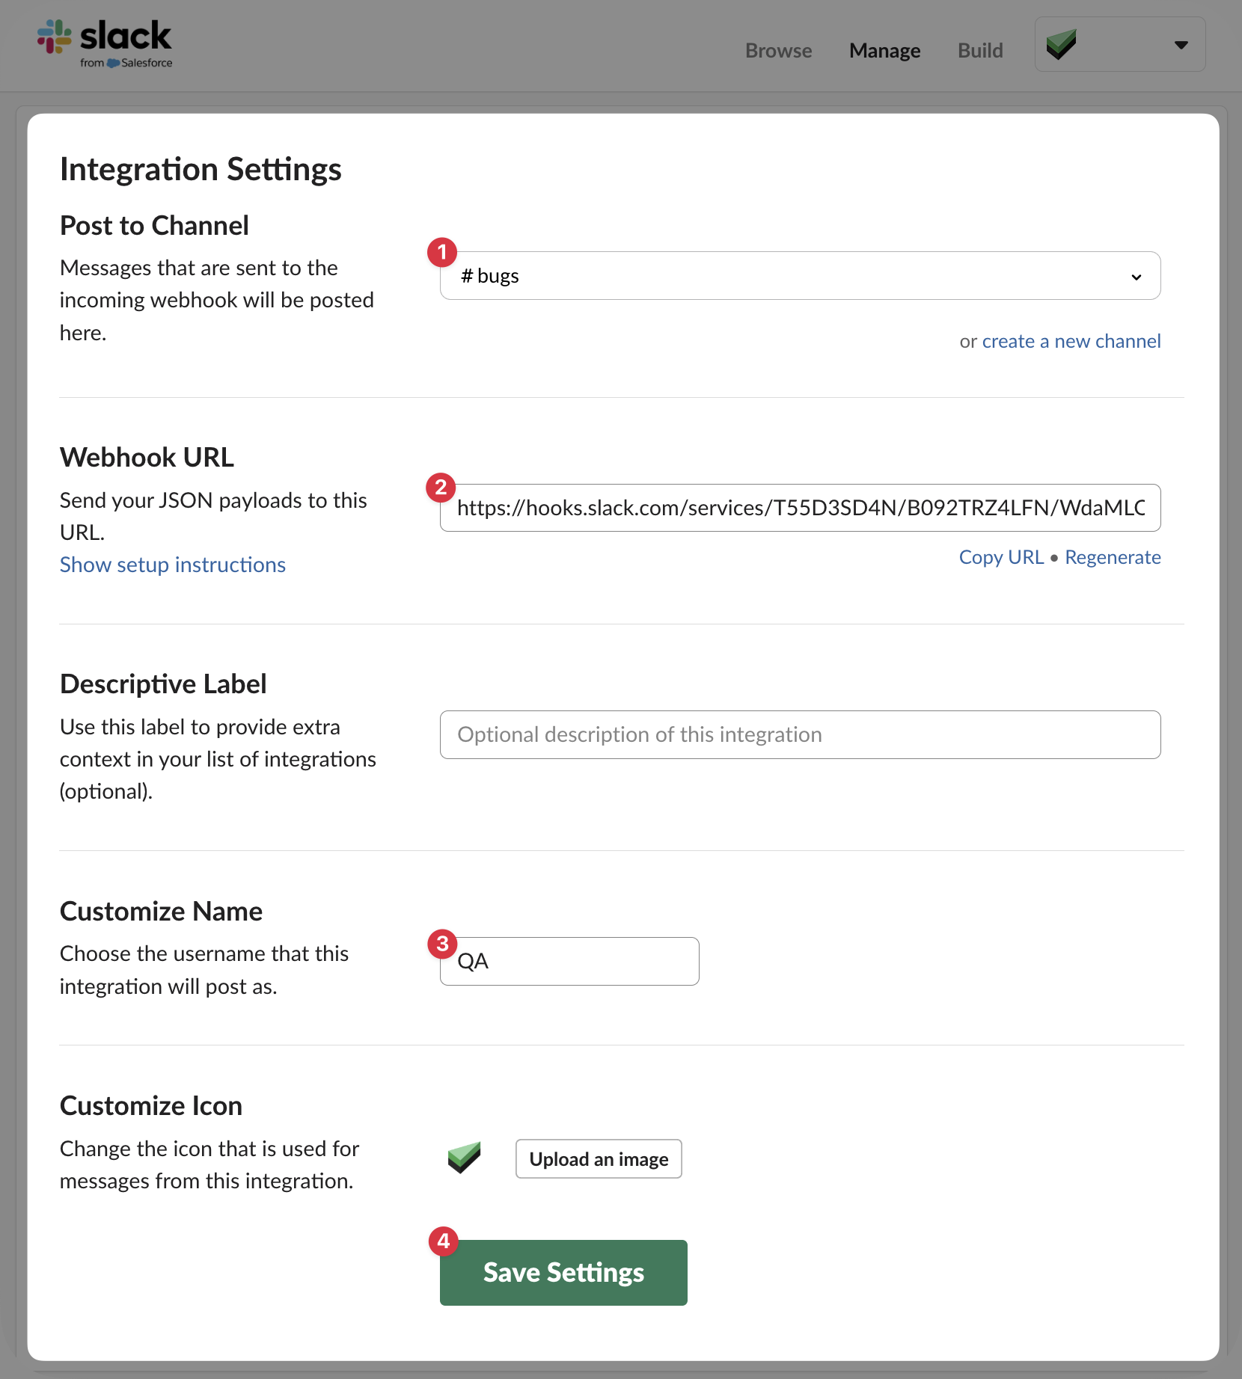1242x1379 pixels.
Task: Click the red annotation marker numbered 2
Action: tap(441, 488)
